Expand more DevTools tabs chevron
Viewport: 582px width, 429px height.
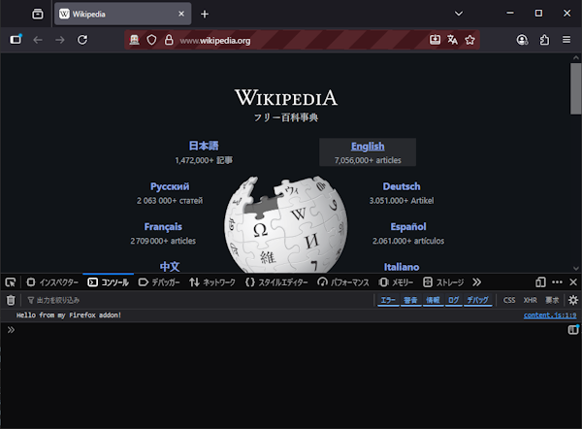coord(476,282)
